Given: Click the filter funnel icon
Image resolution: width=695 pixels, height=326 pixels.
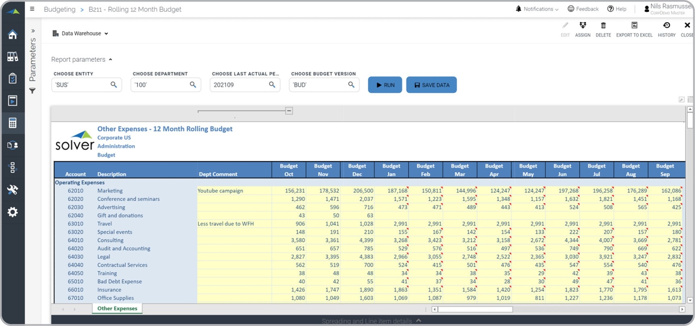Looking at the screenshot, I should pyautogui.click(x=32, y=91).
